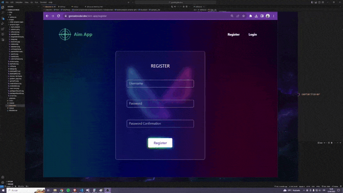Open the browser zoom magnifier icon

232,16
